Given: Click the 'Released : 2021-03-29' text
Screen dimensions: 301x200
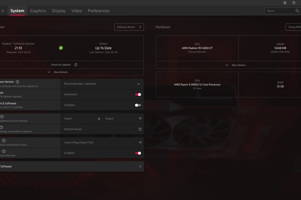Looking at the screenshot, I should click(x=18, y=52).
